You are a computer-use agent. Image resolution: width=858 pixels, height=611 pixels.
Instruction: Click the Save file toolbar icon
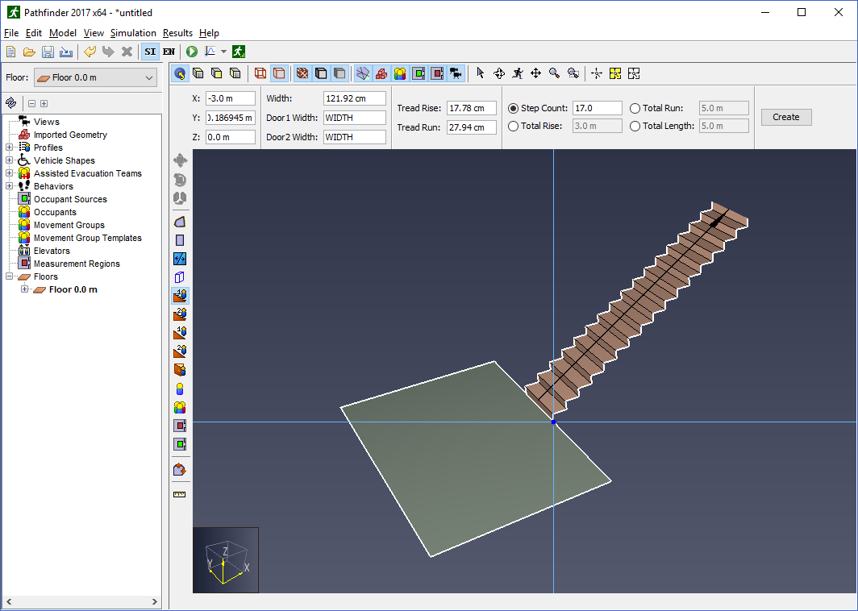point(48,52)
